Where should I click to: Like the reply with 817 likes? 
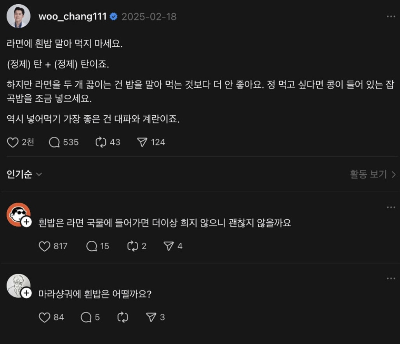tap(45, 246)
